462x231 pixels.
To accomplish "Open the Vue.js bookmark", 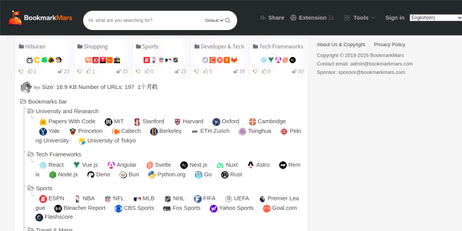I will 85,165.
